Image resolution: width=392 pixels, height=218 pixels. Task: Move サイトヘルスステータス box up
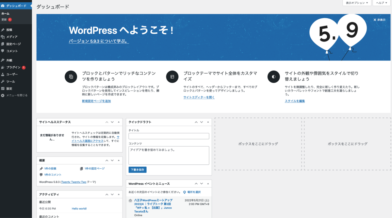pos(107,122)
